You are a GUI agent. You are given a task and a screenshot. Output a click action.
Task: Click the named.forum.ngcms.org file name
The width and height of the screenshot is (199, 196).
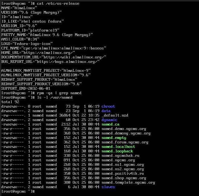click(x=125, y=142)
